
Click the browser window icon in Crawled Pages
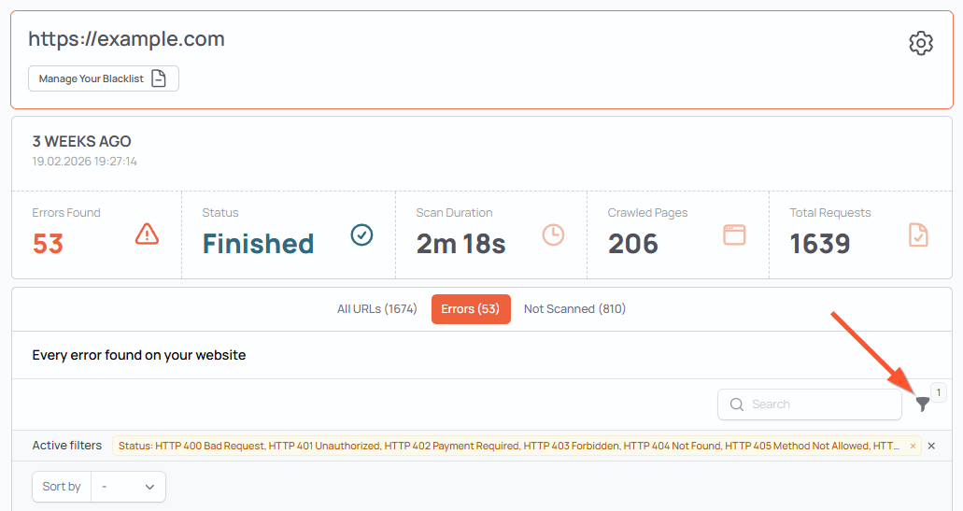tap(734, 234)
